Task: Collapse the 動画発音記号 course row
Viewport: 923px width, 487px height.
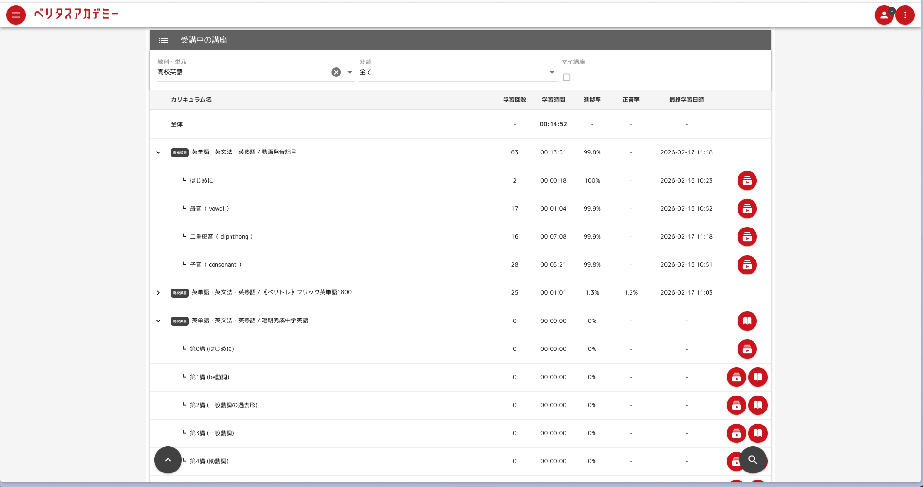Action: [x=158, y=152]
